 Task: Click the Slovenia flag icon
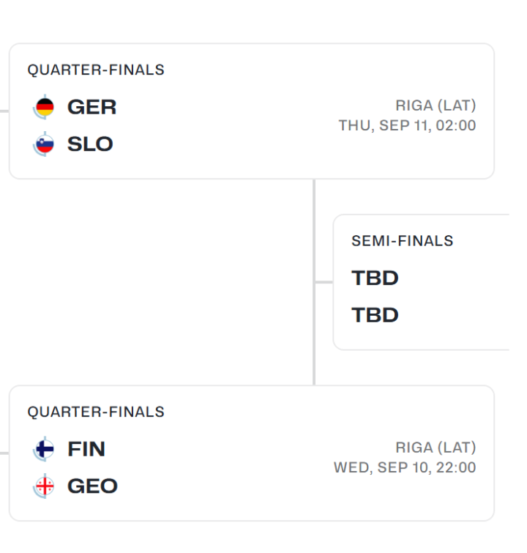tap(45, 144)
